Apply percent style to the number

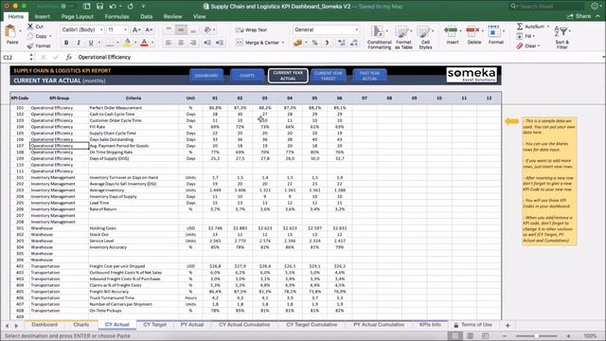click(x=314, y=43)
